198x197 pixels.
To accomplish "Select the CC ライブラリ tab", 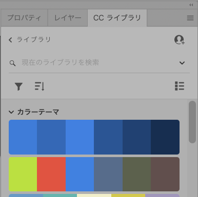I will [x=117, y=18].
